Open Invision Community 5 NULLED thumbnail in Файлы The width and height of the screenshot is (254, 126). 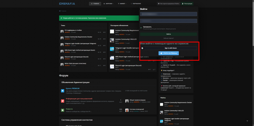click(x=162, y=112)
